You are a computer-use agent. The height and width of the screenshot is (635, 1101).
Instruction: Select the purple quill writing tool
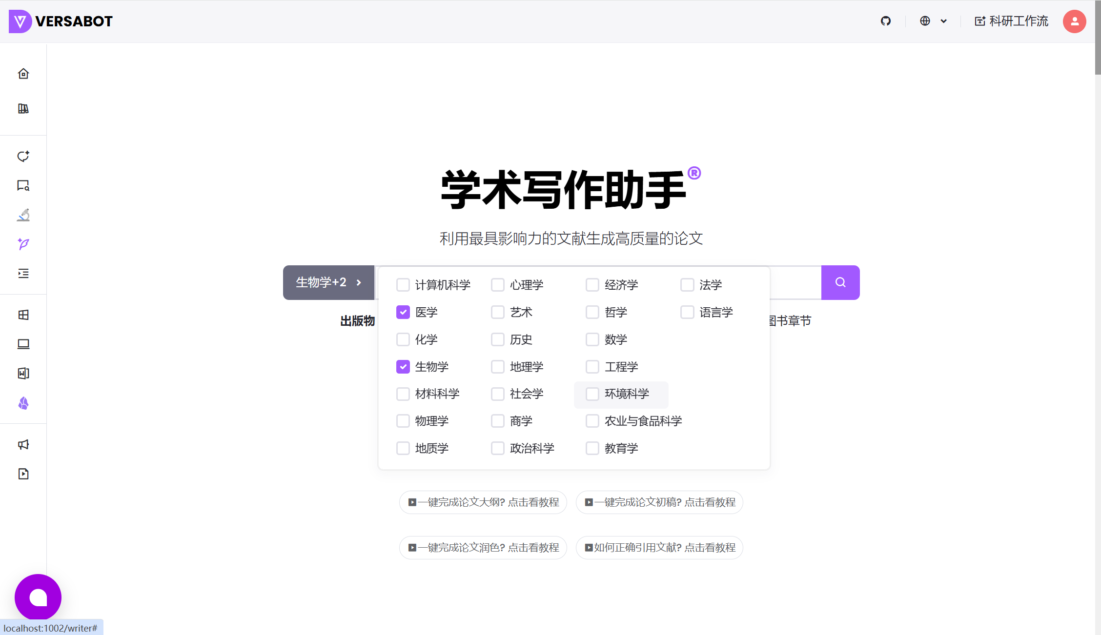tap(23, 244)
